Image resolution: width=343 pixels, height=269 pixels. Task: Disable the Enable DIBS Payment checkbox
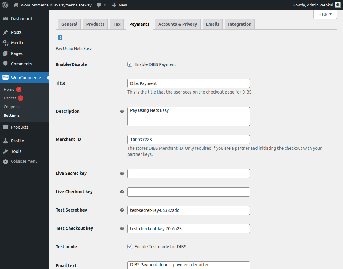[130, 64]
